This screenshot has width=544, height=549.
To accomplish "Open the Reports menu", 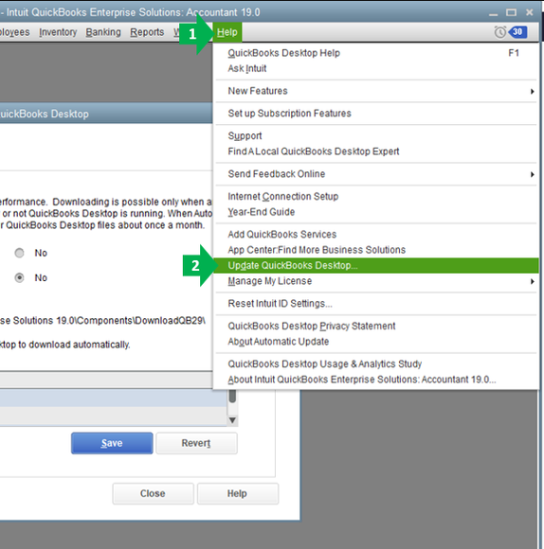I will click(147, 32).
